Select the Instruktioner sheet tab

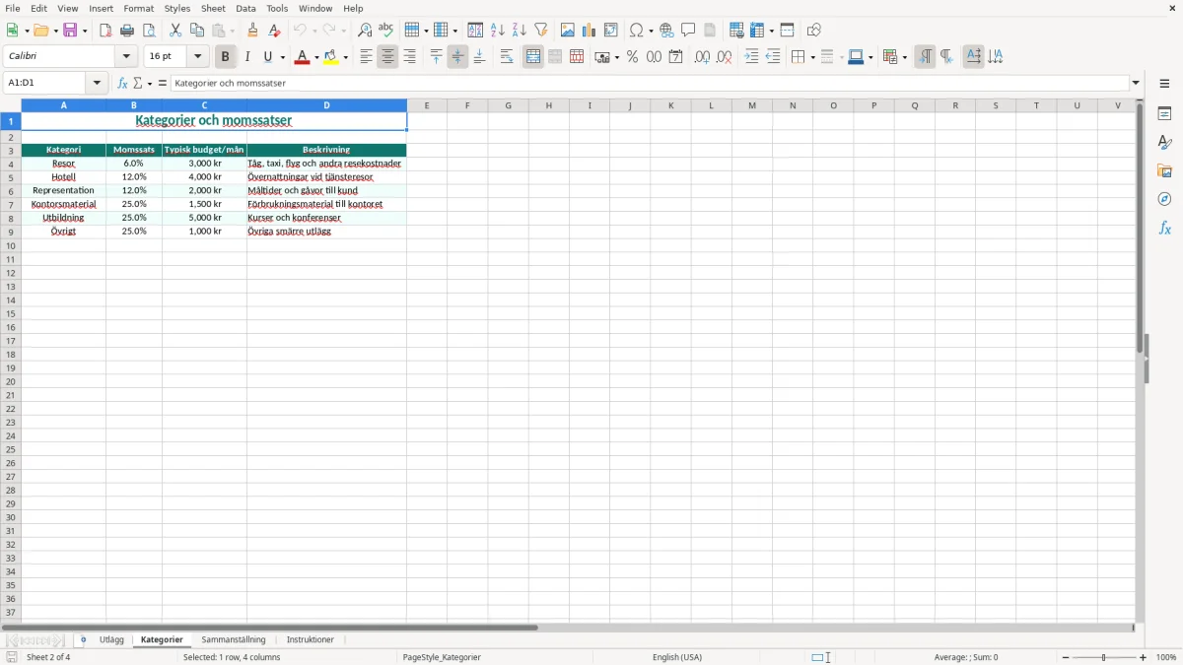click(310, 639)
